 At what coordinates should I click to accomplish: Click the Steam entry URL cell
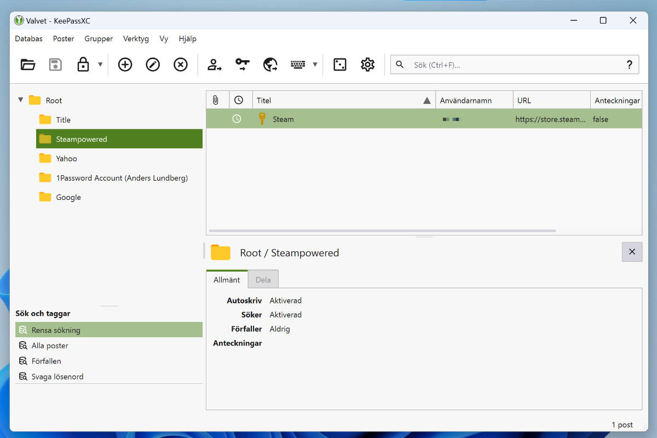point(551,119)
